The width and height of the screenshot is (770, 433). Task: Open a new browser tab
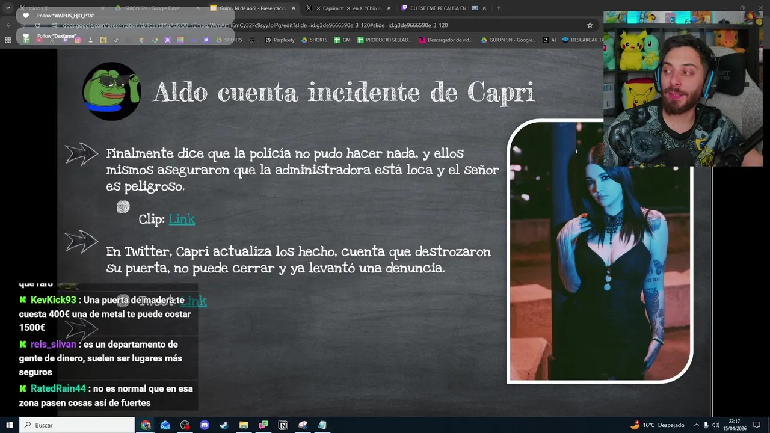[499, 8]
